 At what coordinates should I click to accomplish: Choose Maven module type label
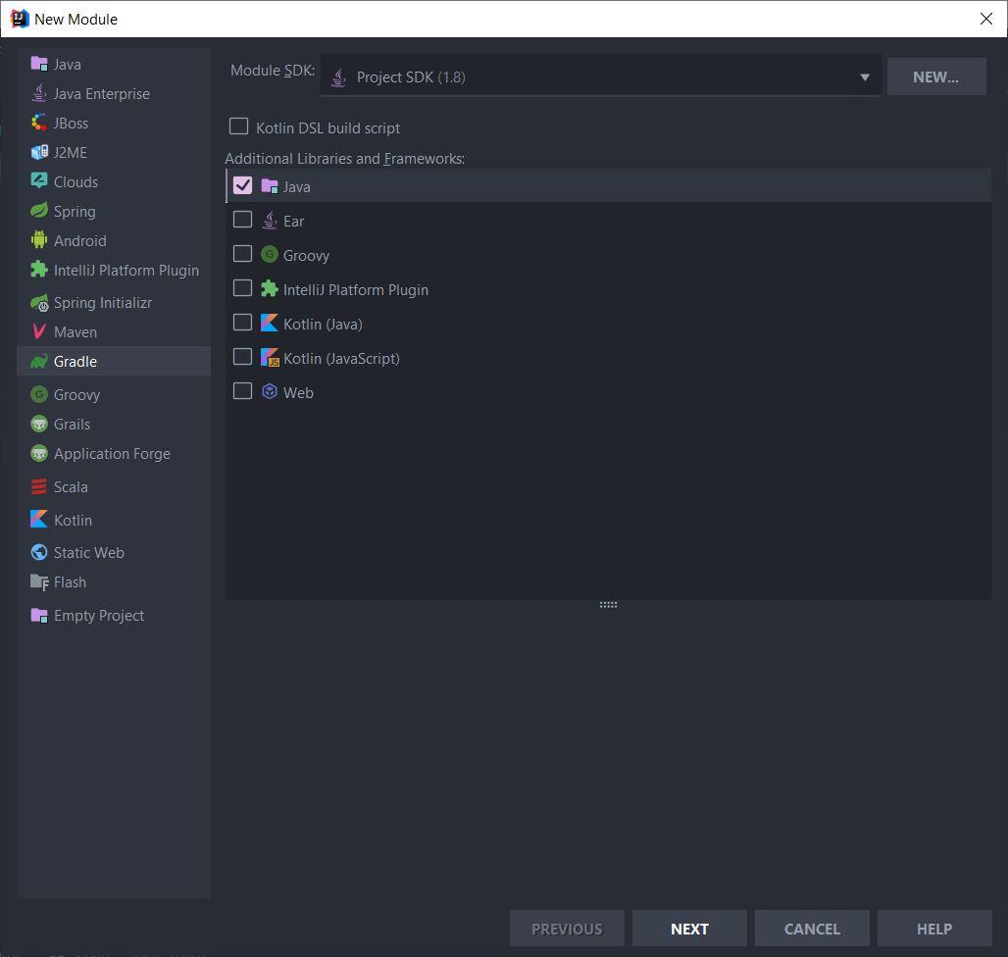coord(76,332)
